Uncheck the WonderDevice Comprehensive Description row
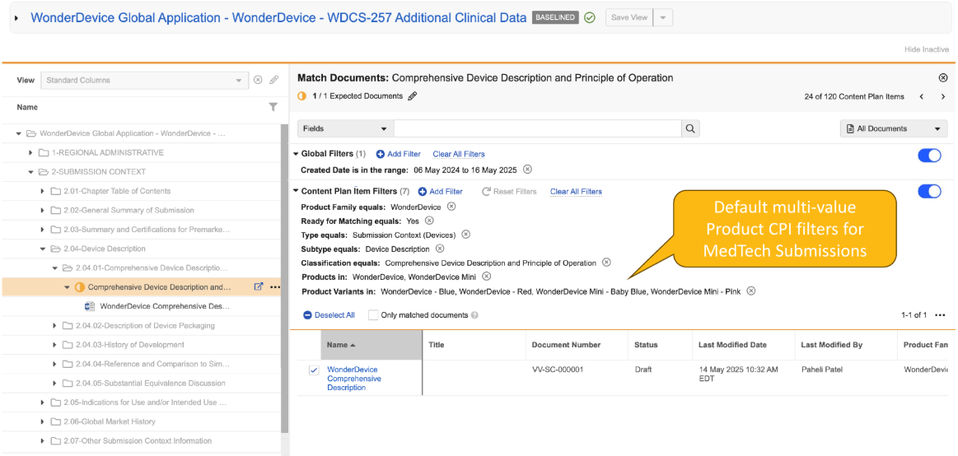The width and height of the screenshot is (958, 456). 314,370
